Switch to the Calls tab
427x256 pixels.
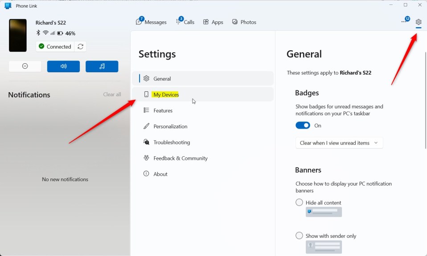point(185,22)
